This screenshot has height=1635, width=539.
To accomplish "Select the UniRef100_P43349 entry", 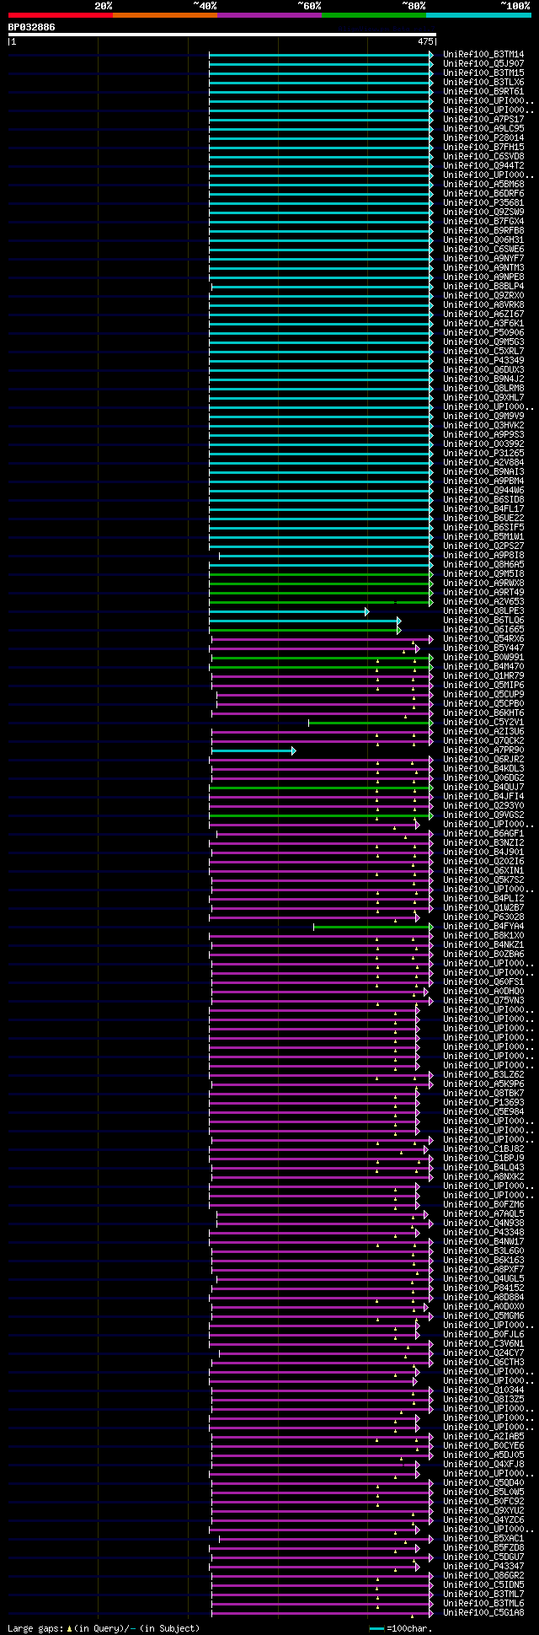I will coord(483,360).
